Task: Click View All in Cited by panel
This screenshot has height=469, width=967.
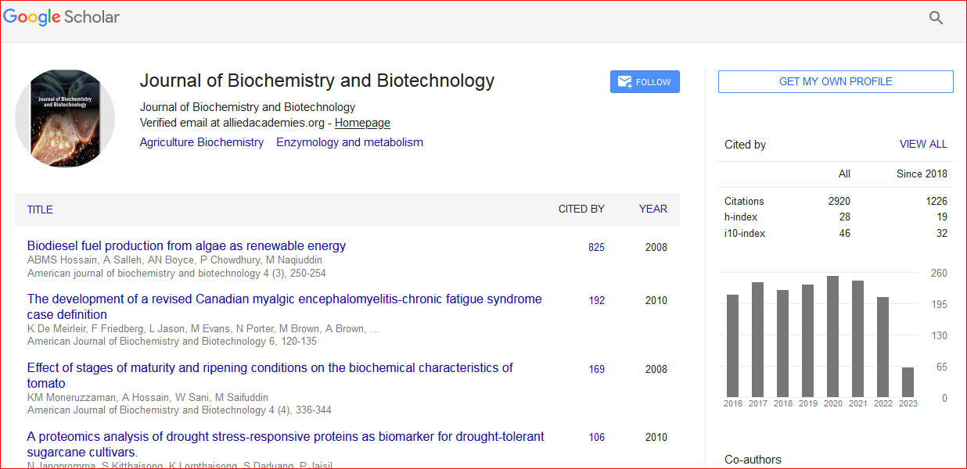Action: pyautogui.click(x=922, y=144)
